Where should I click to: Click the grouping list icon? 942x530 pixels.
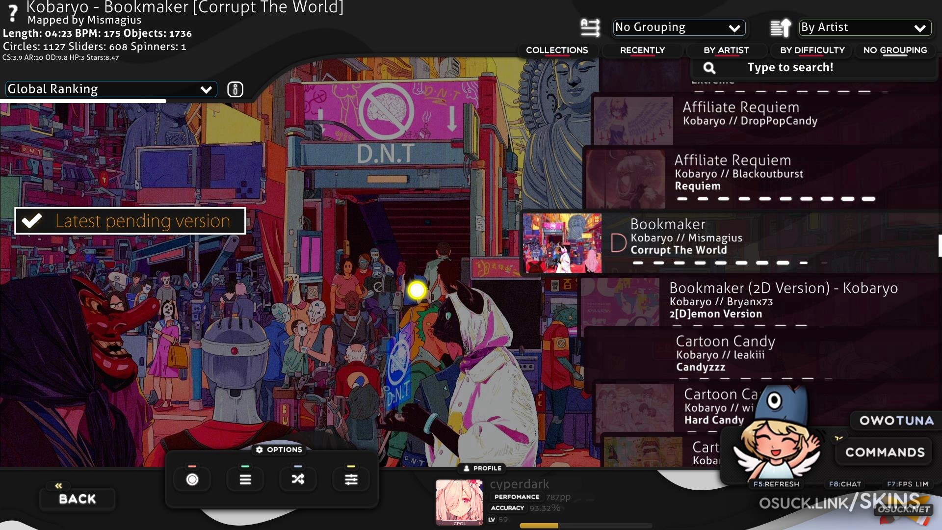590,28
